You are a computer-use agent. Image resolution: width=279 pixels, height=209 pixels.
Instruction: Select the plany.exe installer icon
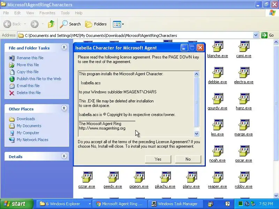click(191, 177)
